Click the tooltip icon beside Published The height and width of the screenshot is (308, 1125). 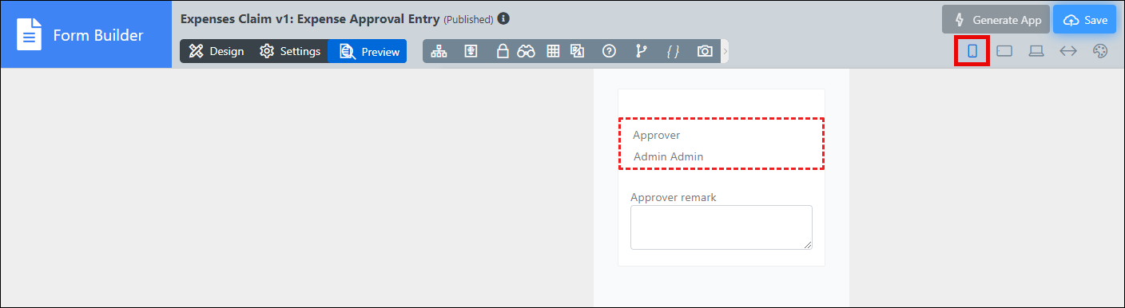click(x=503, y=19)
